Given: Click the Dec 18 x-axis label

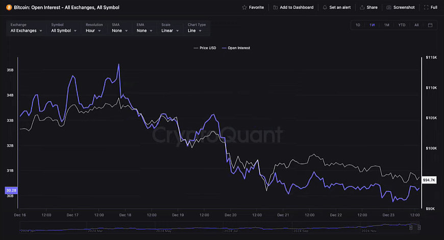Looking at the screenshot, I should coord(125,215).
